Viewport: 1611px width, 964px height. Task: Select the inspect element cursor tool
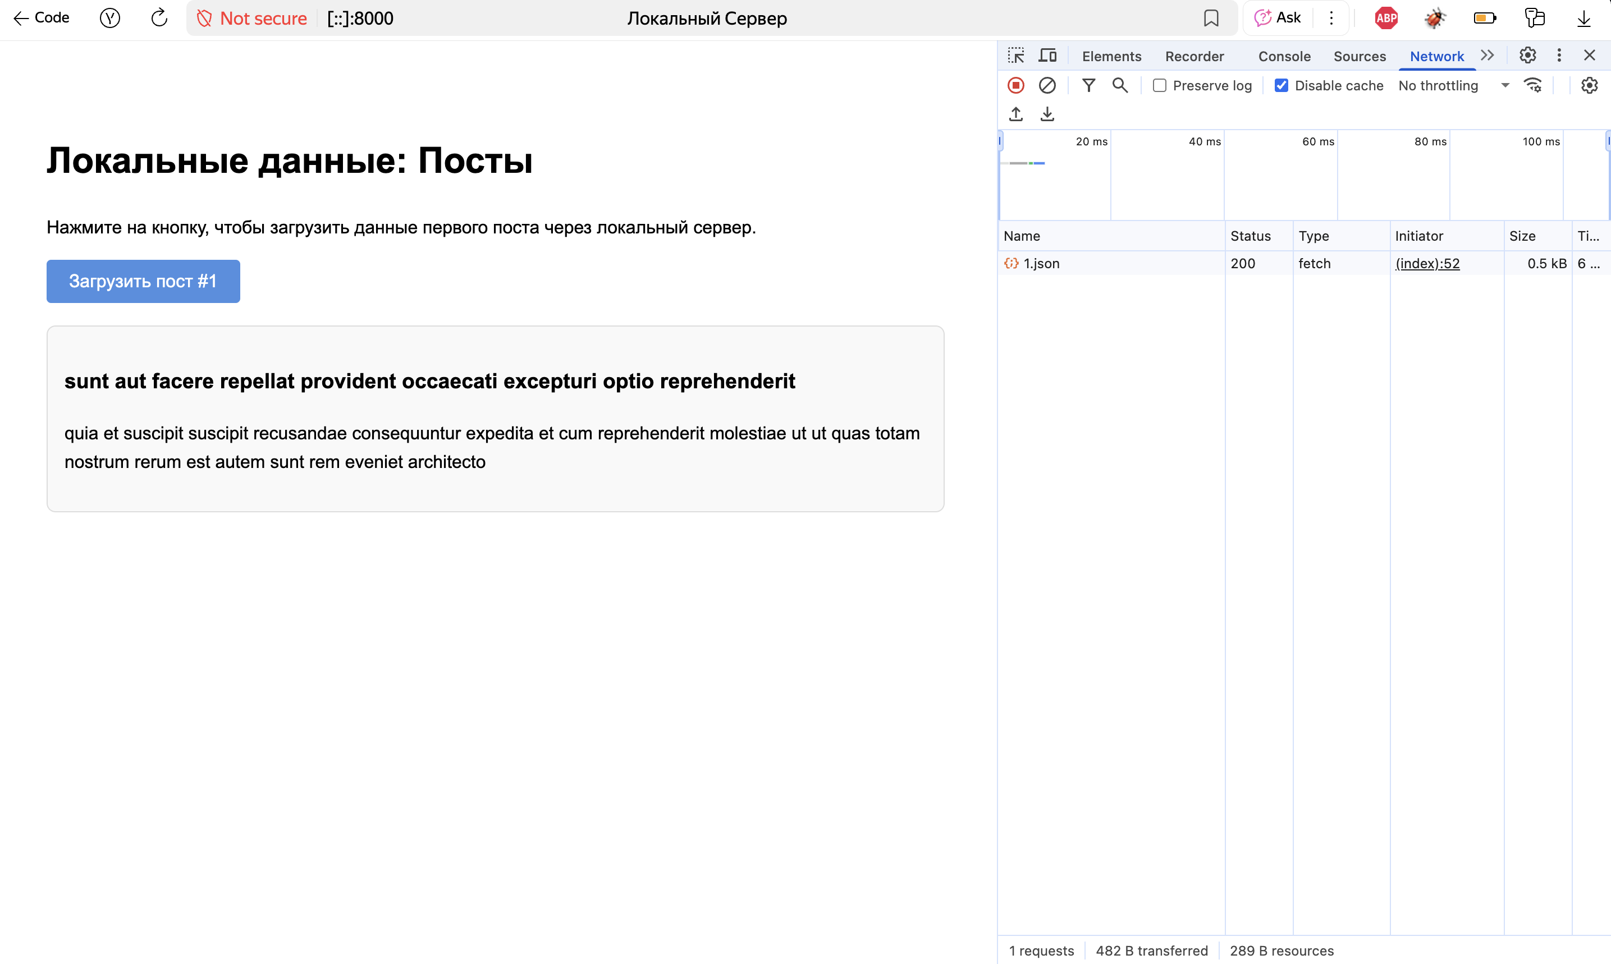[1016, 55]
